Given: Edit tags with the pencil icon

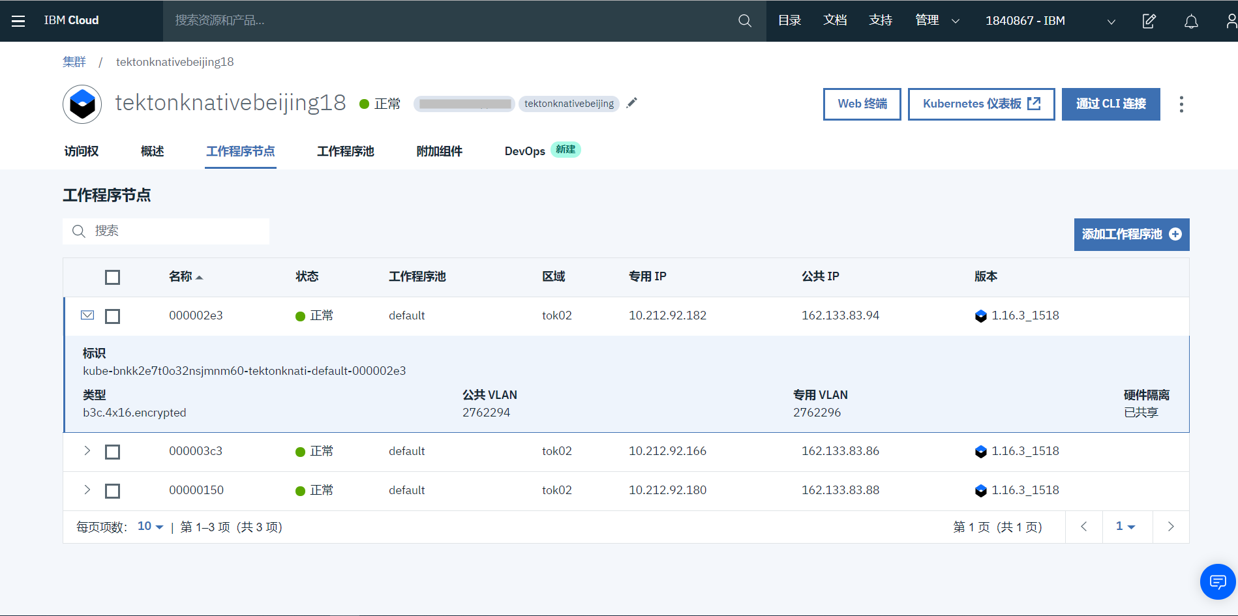Looking at the screenshot, I should pos(631,103).
